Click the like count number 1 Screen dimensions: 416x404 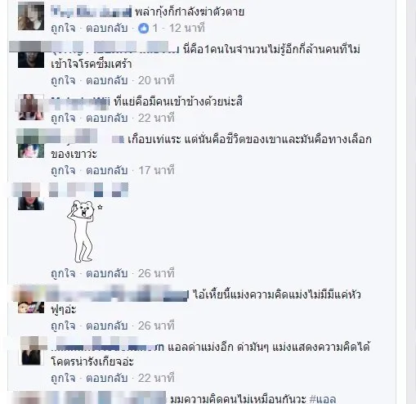pos(155,28)
